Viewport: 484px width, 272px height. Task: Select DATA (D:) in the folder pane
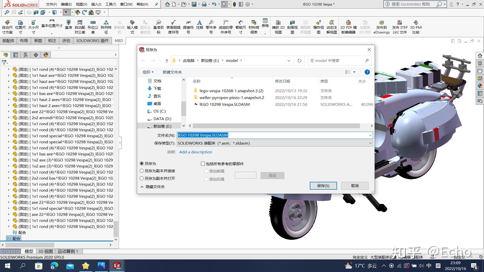coord(162,119)
